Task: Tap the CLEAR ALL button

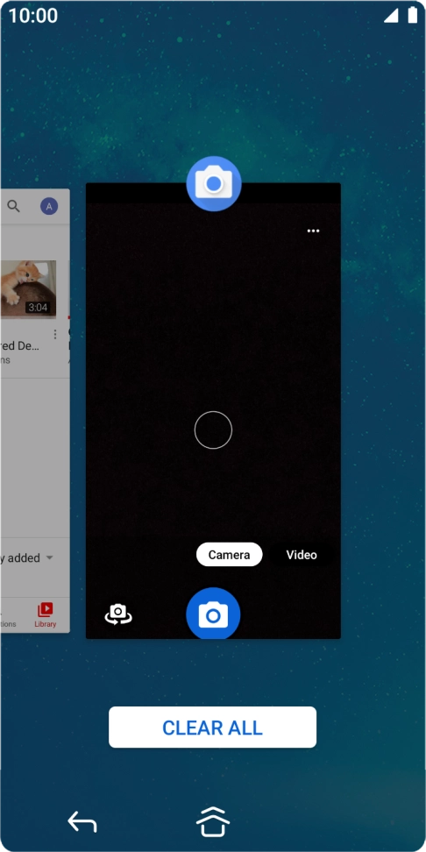Action: click(x=212, y=728)
